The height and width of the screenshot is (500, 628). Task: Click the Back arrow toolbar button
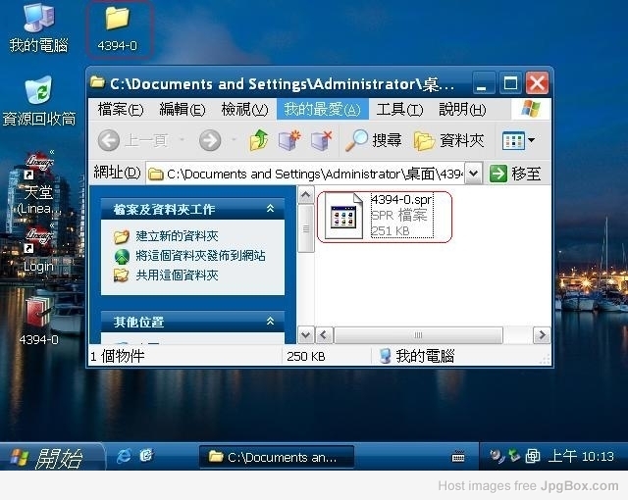pos(109,141)
